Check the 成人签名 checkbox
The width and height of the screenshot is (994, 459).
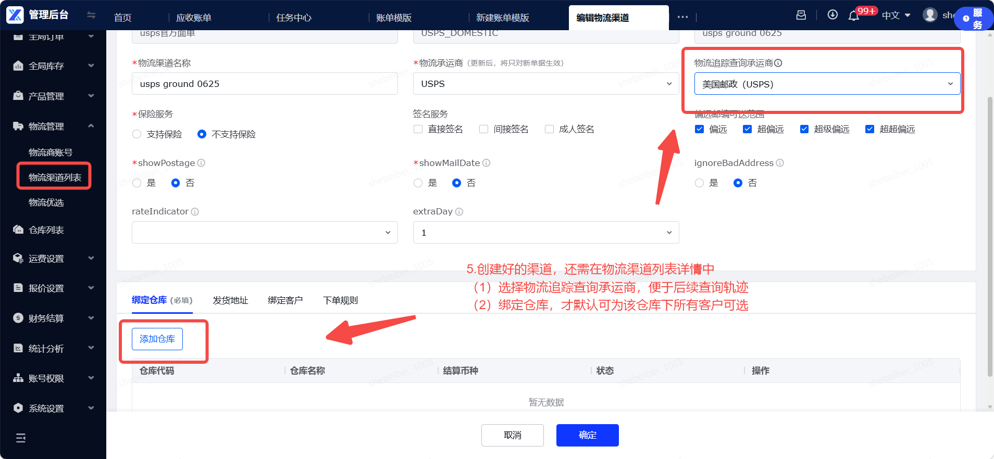[549, 129]
